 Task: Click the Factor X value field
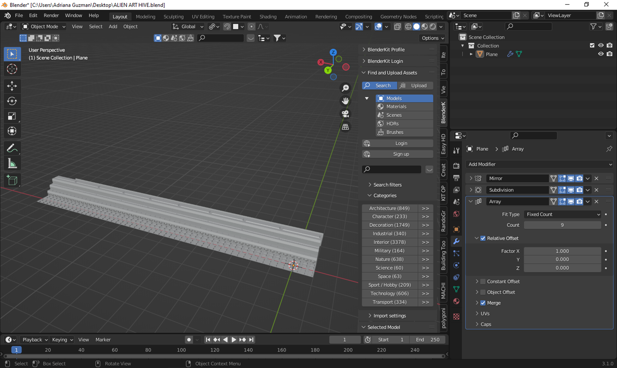coord(562,251)
